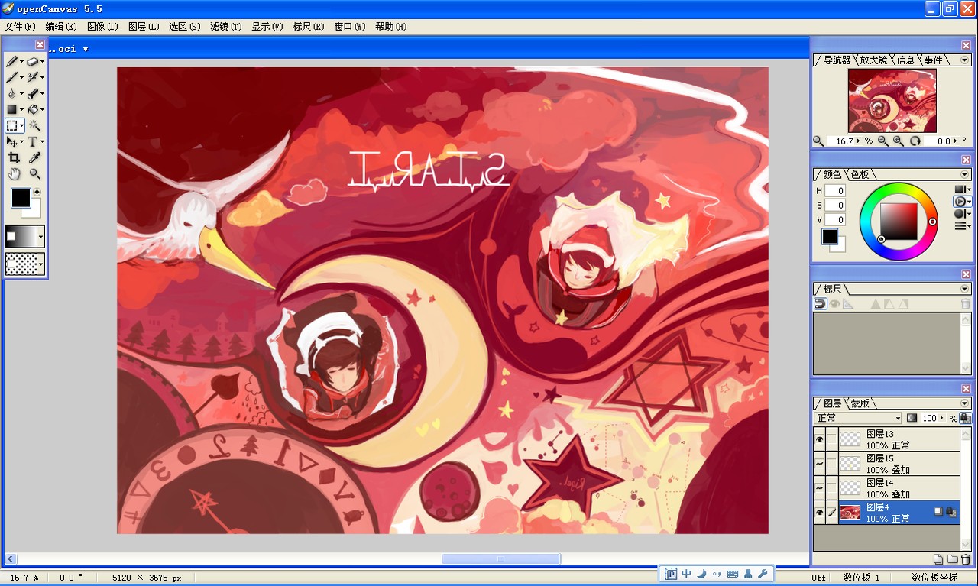
Task: Click the magnet snap icon in ruler panel
Action: point(820,303)
